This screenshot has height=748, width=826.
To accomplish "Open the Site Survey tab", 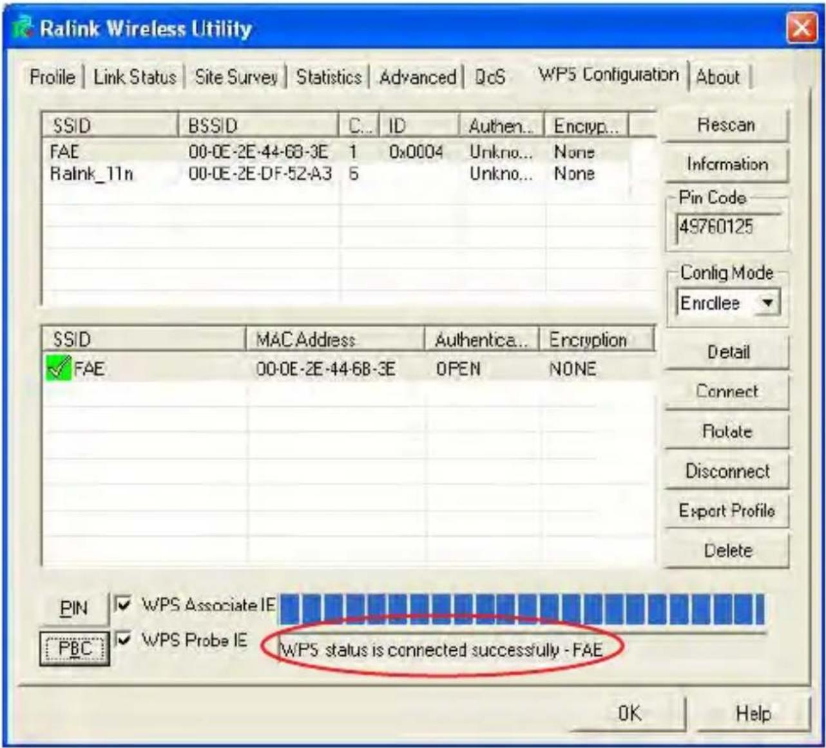I will (x=236, y=77).
